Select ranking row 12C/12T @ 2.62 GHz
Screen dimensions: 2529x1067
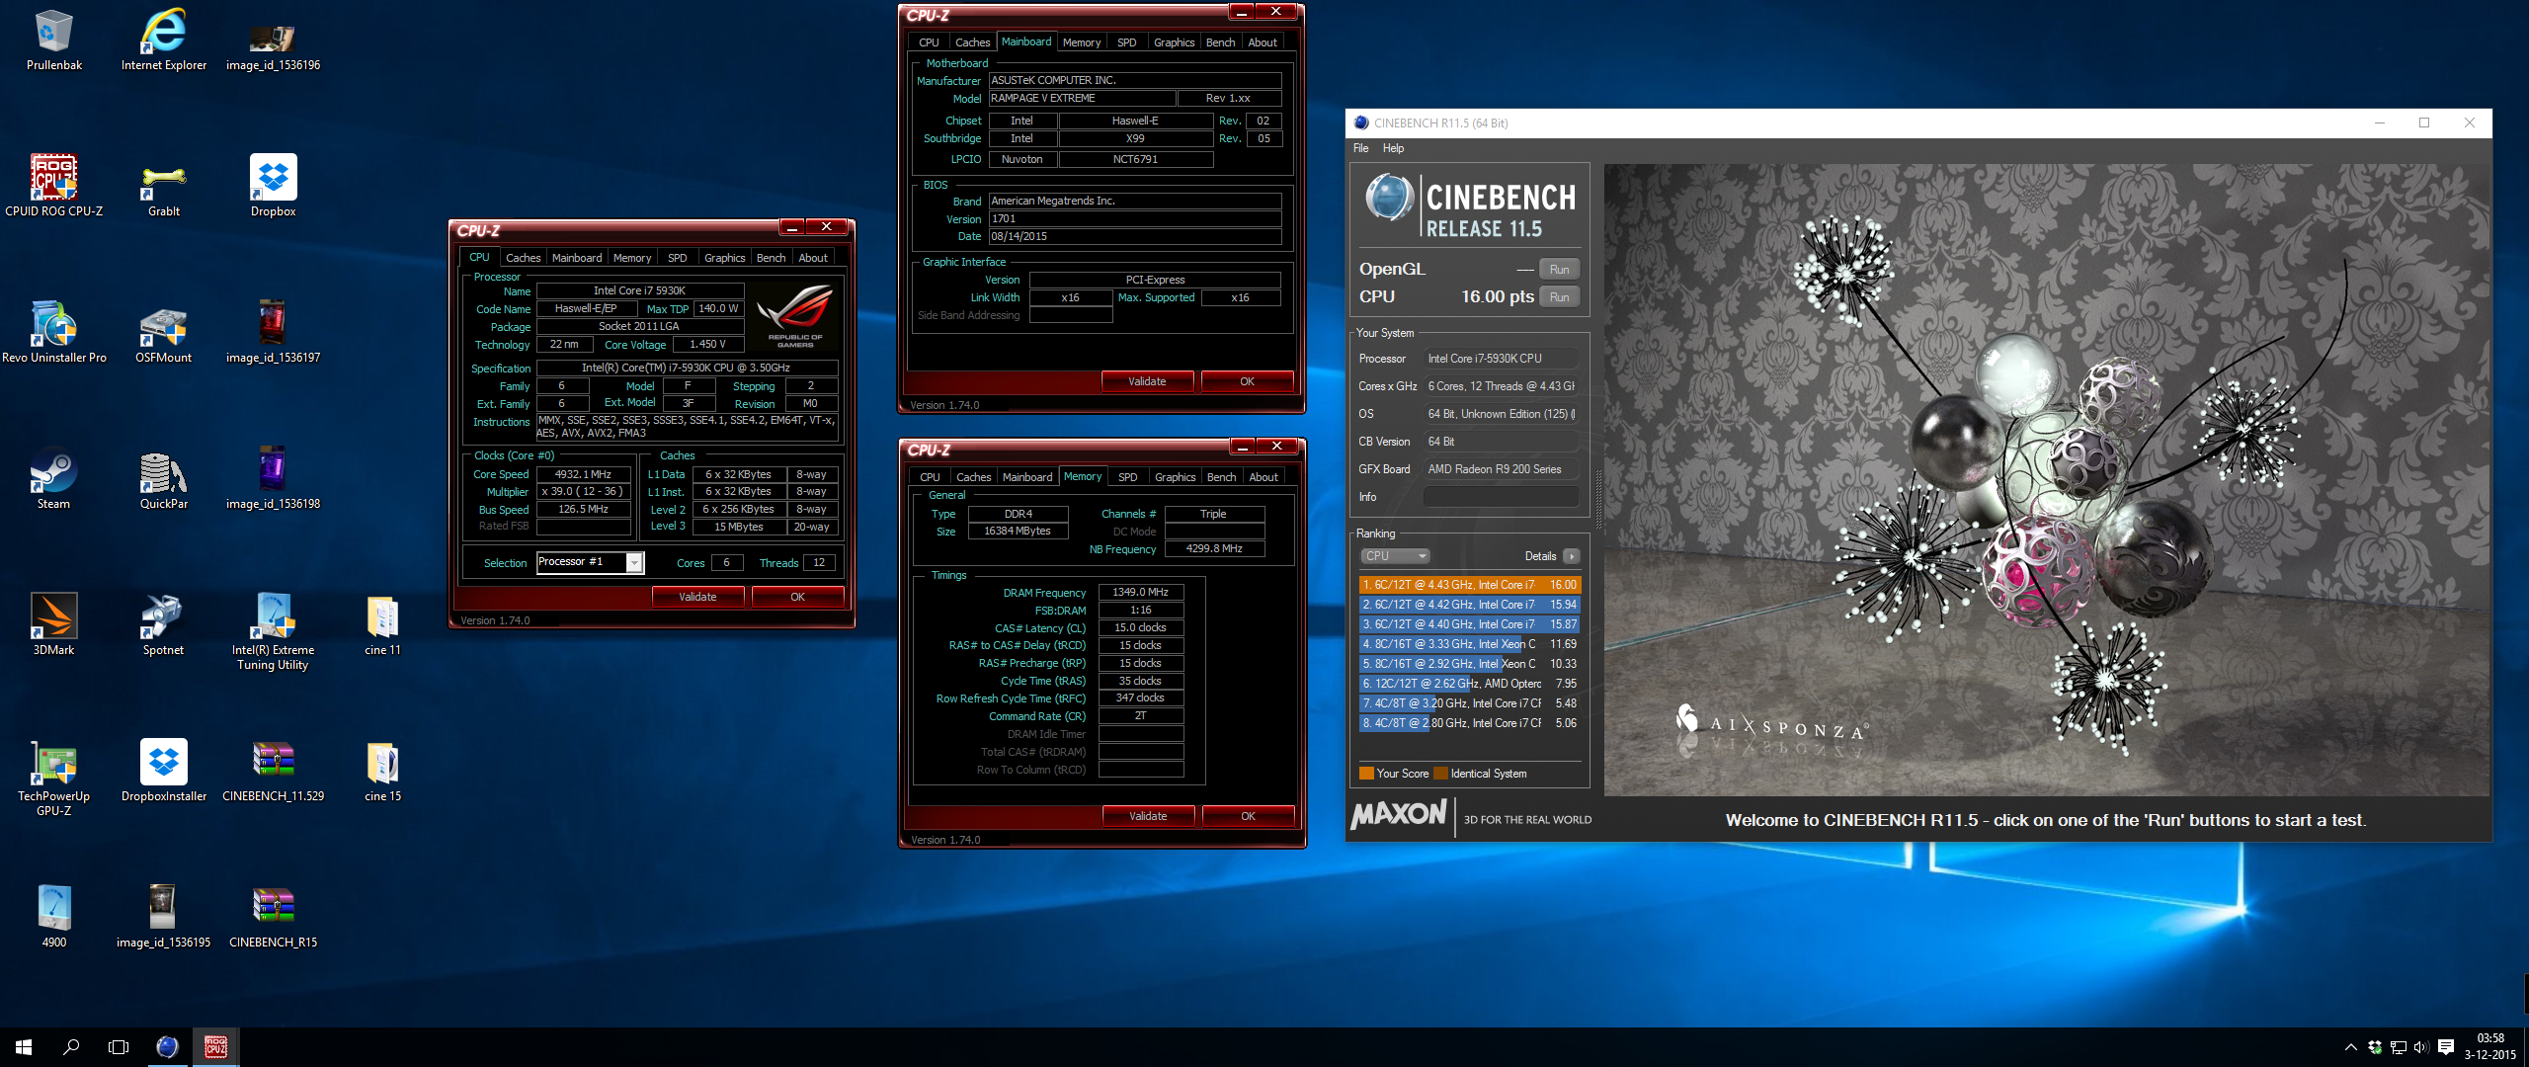click(1470, 684)
